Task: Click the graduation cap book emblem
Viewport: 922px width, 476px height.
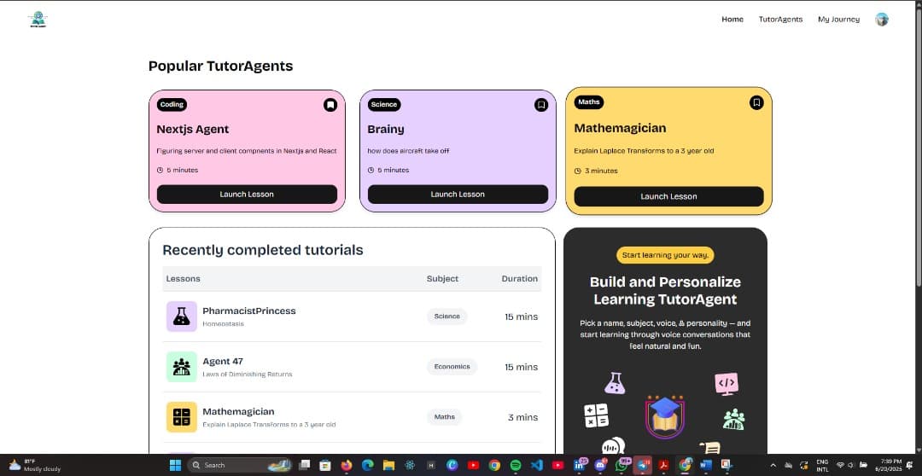Action: point(665,416)
